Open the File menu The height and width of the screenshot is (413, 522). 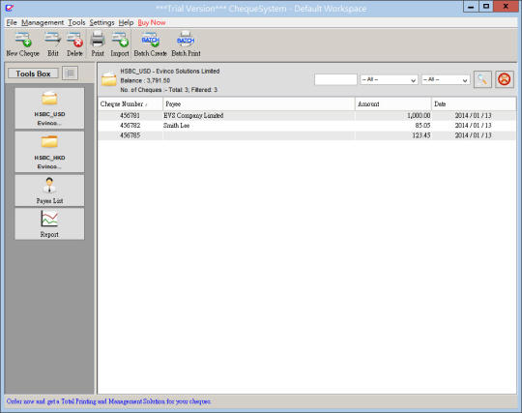(x=12, y=22)
